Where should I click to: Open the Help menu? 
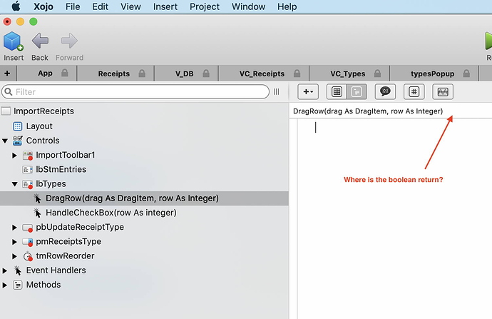(x=287, y=6)
